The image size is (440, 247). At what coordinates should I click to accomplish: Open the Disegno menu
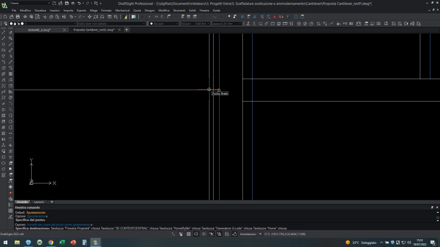pos(149,10)
